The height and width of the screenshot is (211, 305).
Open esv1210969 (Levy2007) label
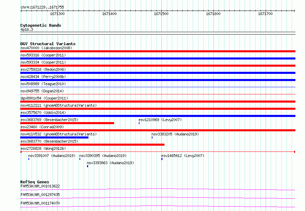pos(160,120)
